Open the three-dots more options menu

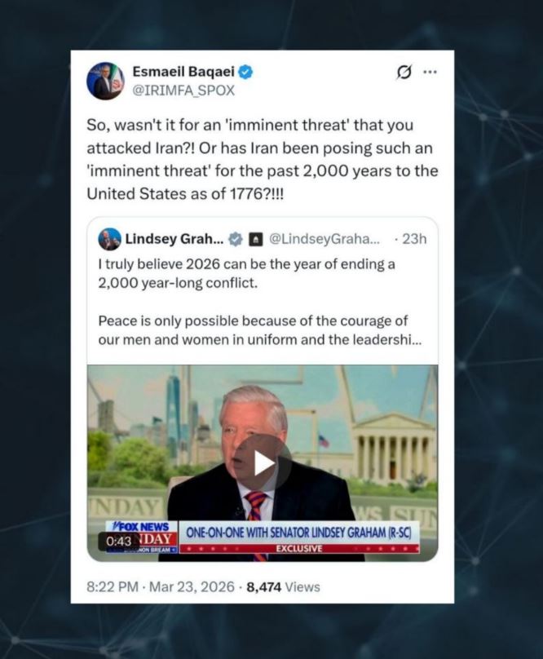430,72
